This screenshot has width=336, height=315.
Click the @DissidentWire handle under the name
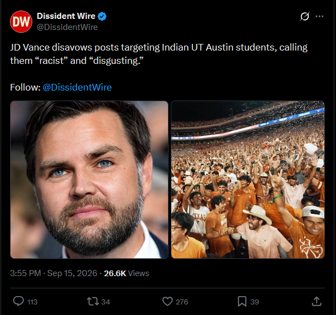pos(67,27)
